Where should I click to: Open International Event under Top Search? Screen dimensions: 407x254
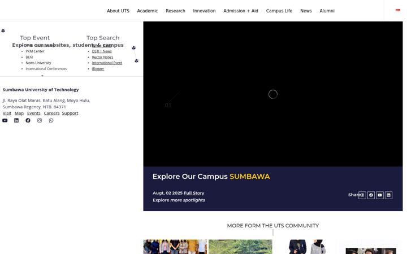click(107, 63)
